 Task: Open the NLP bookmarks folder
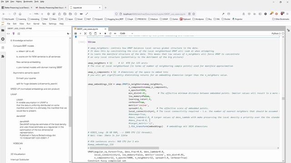(x=88, y=19)
